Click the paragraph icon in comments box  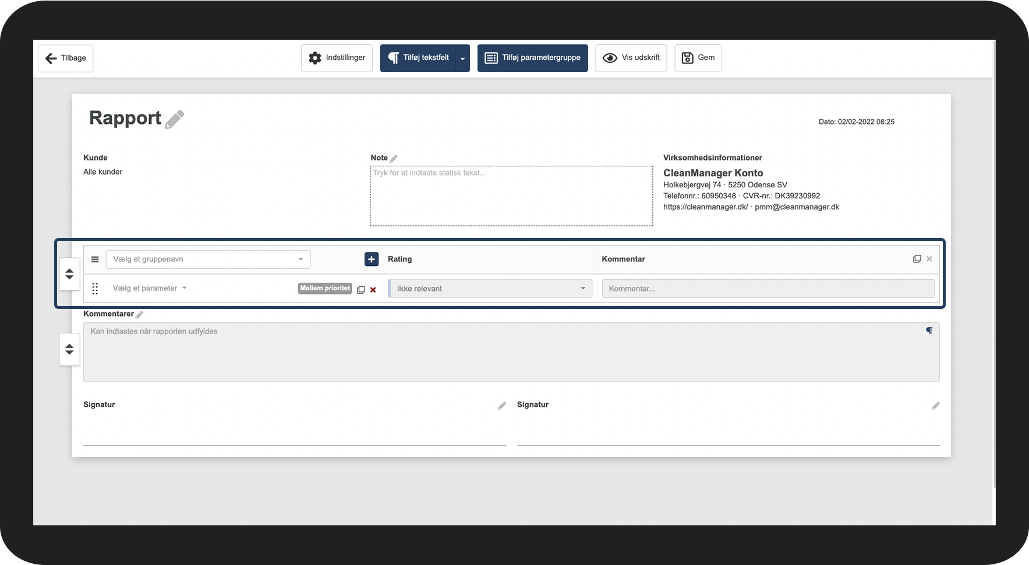click(929, 331)
